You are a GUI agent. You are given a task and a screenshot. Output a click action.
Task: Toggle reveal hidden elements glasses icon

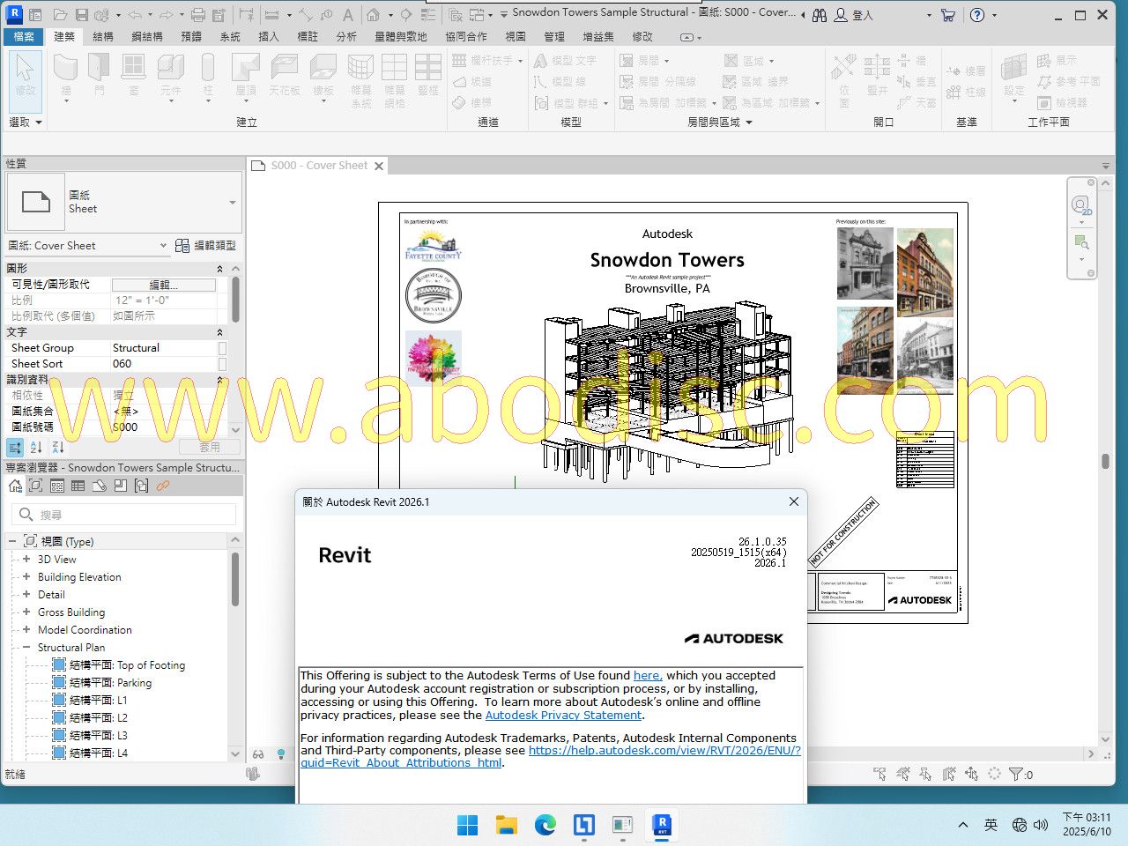(x=258, y=754)
